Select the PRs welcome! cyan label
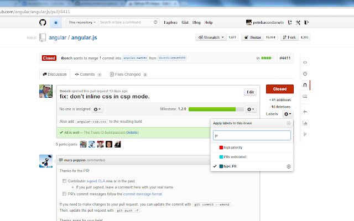The image size is (354, 221). [252, 157]
